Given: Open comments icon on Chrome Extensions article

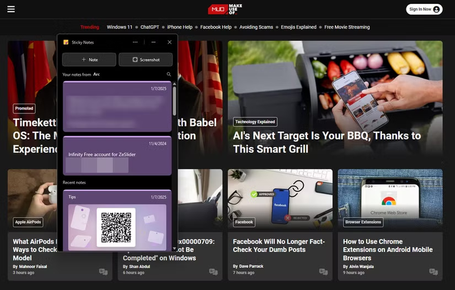Looking at the screenshot, I should pos(433,272).
